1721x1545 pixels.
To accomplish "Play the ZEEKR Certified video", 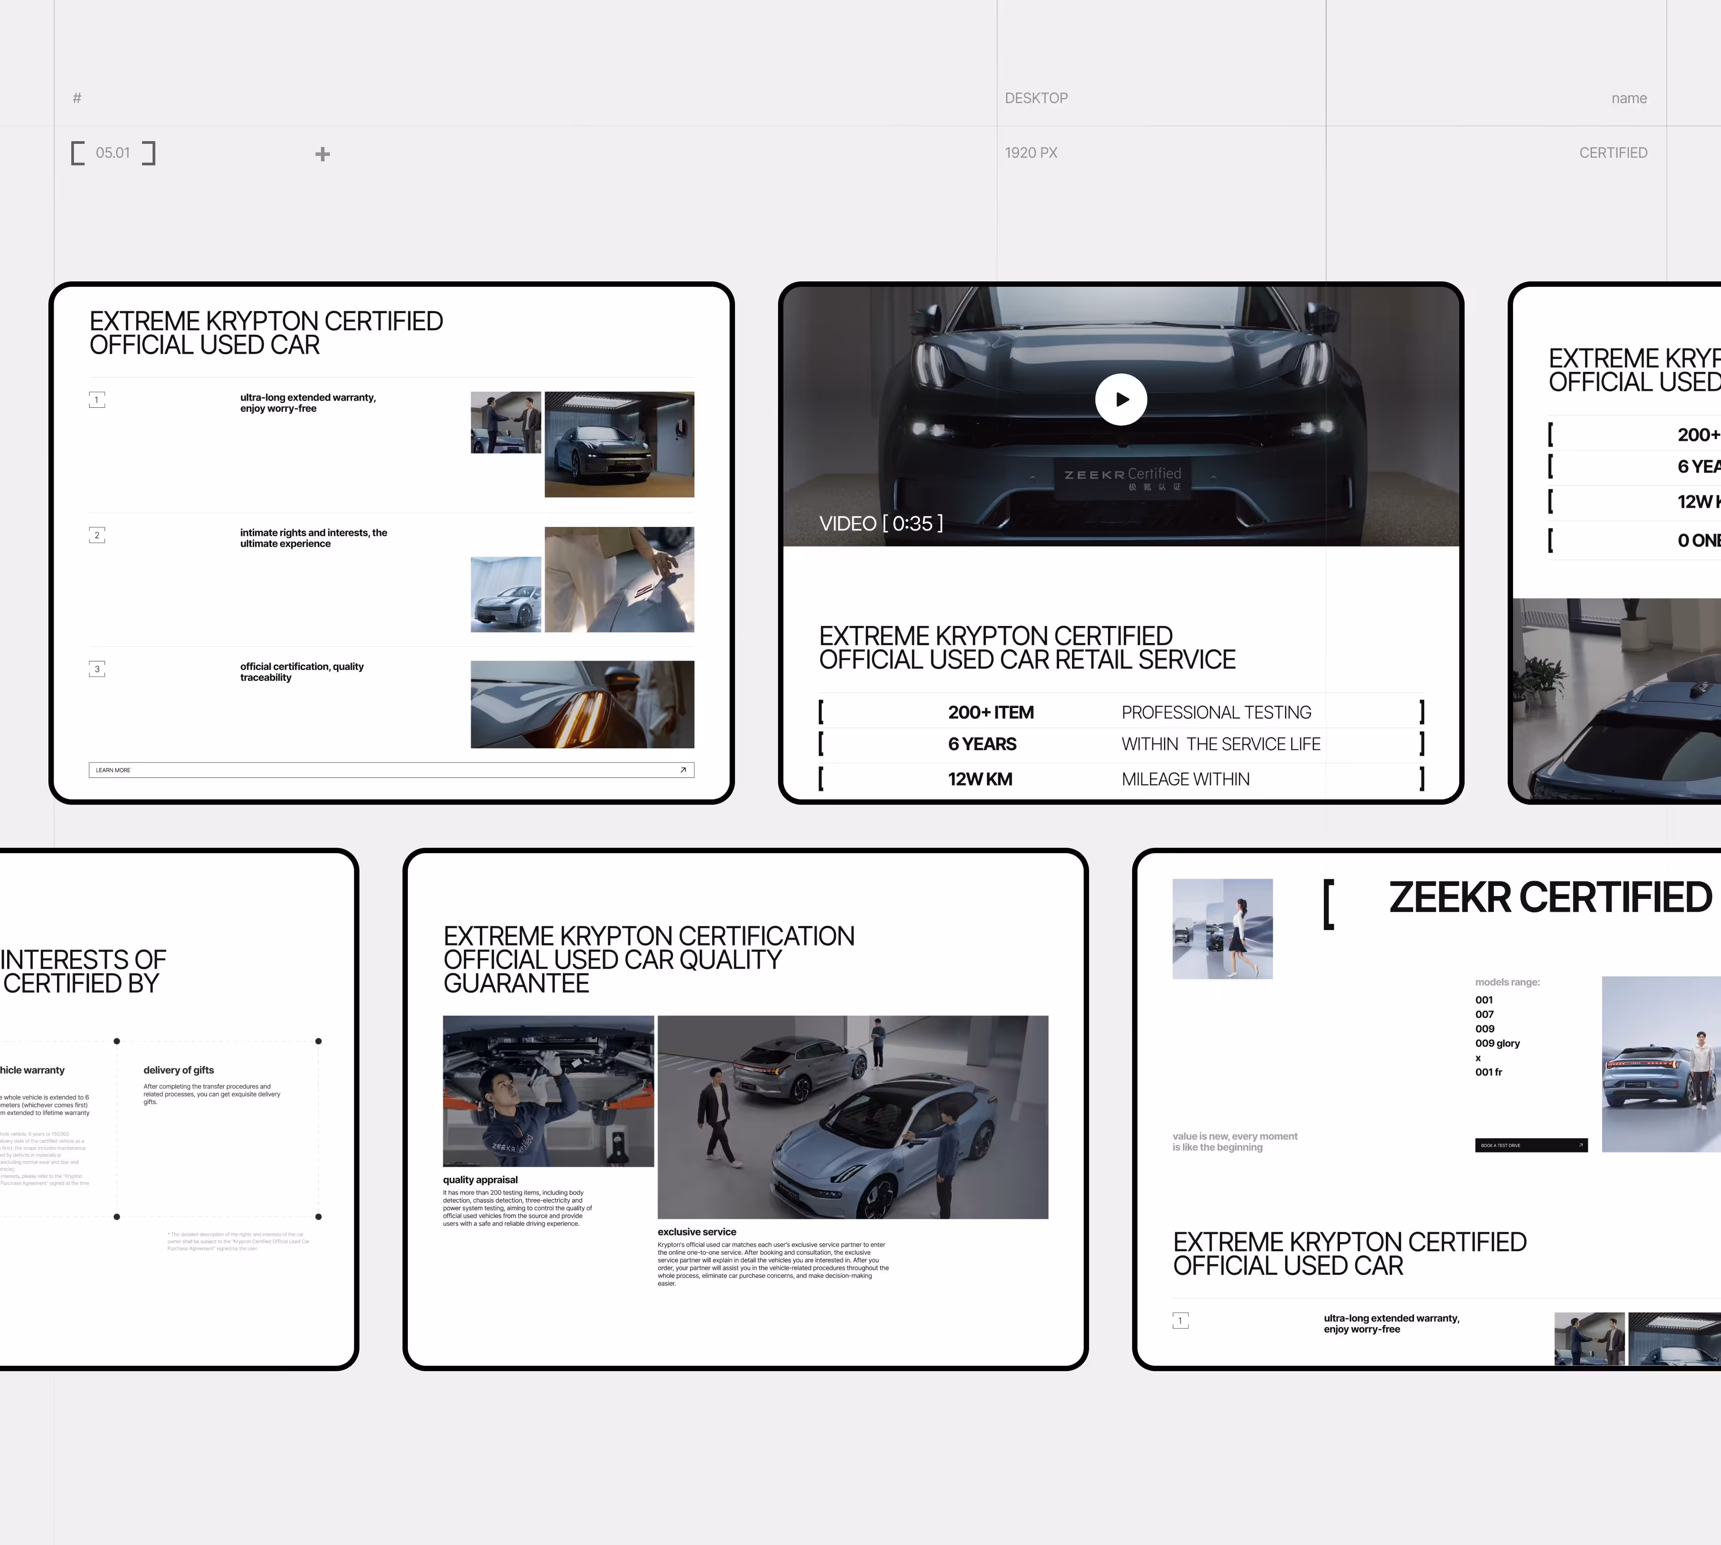I will coord(1121,399).
